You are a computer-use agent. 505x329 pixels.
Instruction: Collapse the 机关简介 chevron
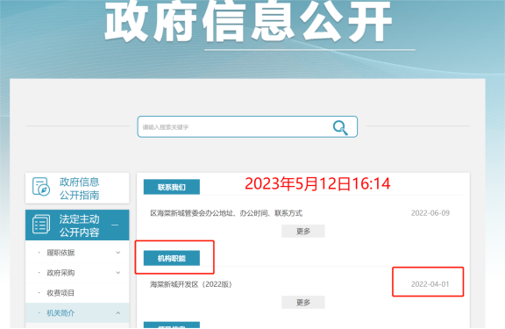pyautogui.click(x=118, y=313)
